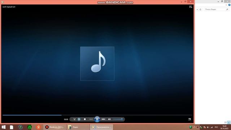Screen dimensions: 231x130
Task: Open the green tray icon
Action: pos(191,127)
